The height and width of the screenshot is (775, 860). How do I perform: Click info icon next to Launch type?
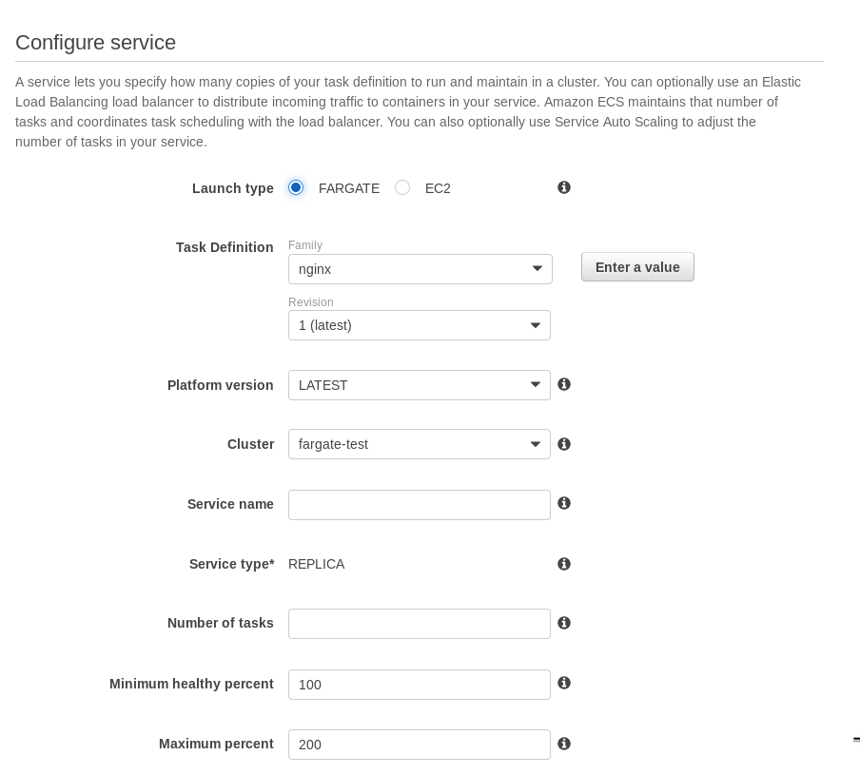564,187
